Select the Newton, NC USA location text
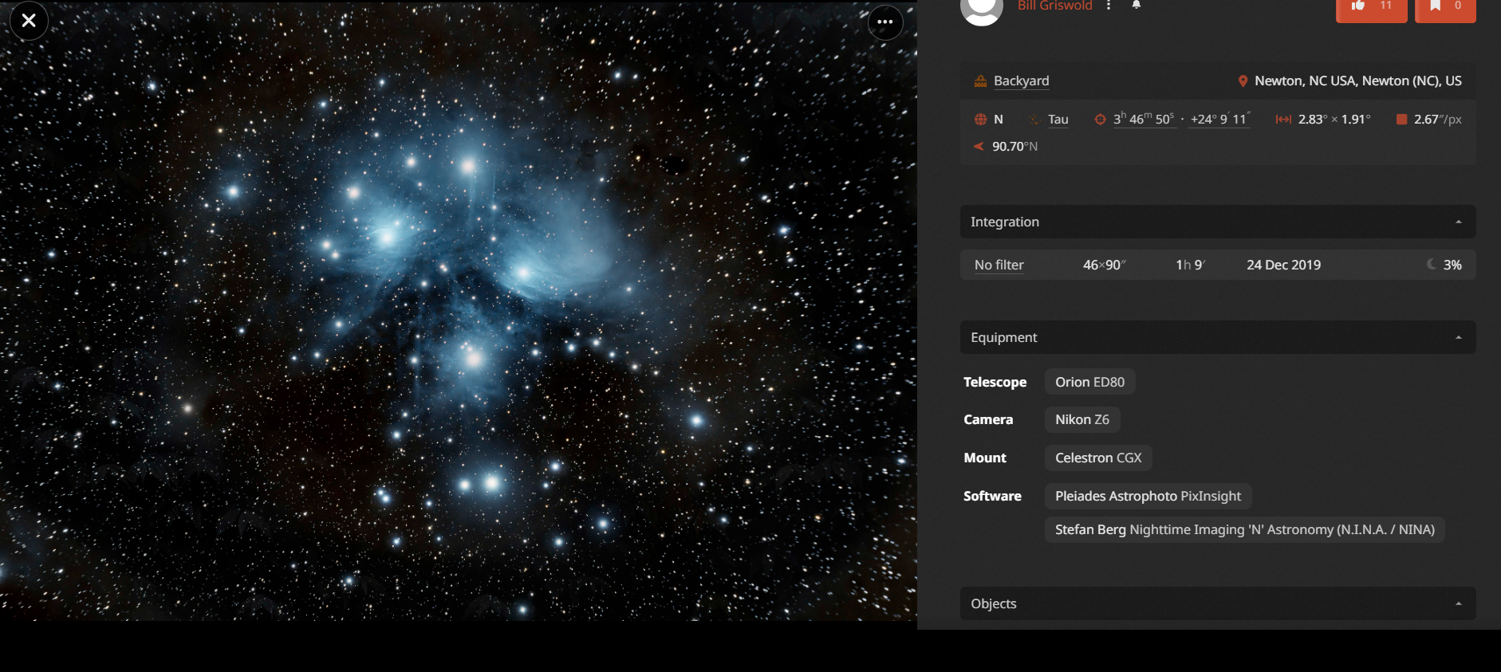The width and height of the screenshot is (1501, 672). pos(1358,81)
